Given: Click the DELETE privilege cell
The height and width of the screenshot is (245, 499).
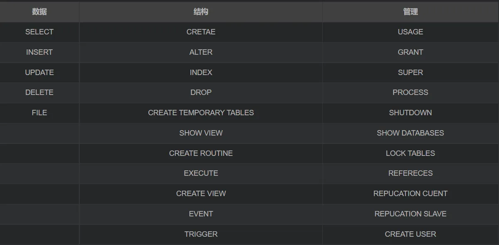Looking at the screenshot, I should coord(39,92).
